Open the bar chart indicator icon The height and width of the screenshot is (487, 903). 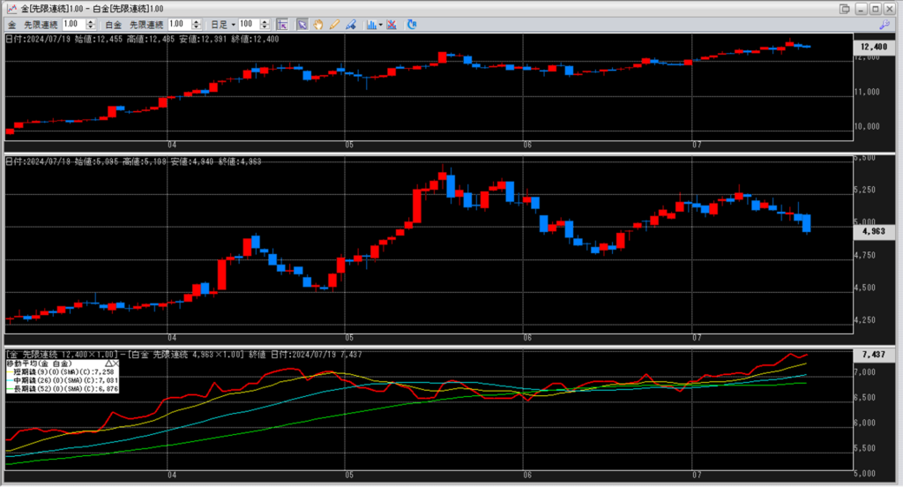click(371, 25)
